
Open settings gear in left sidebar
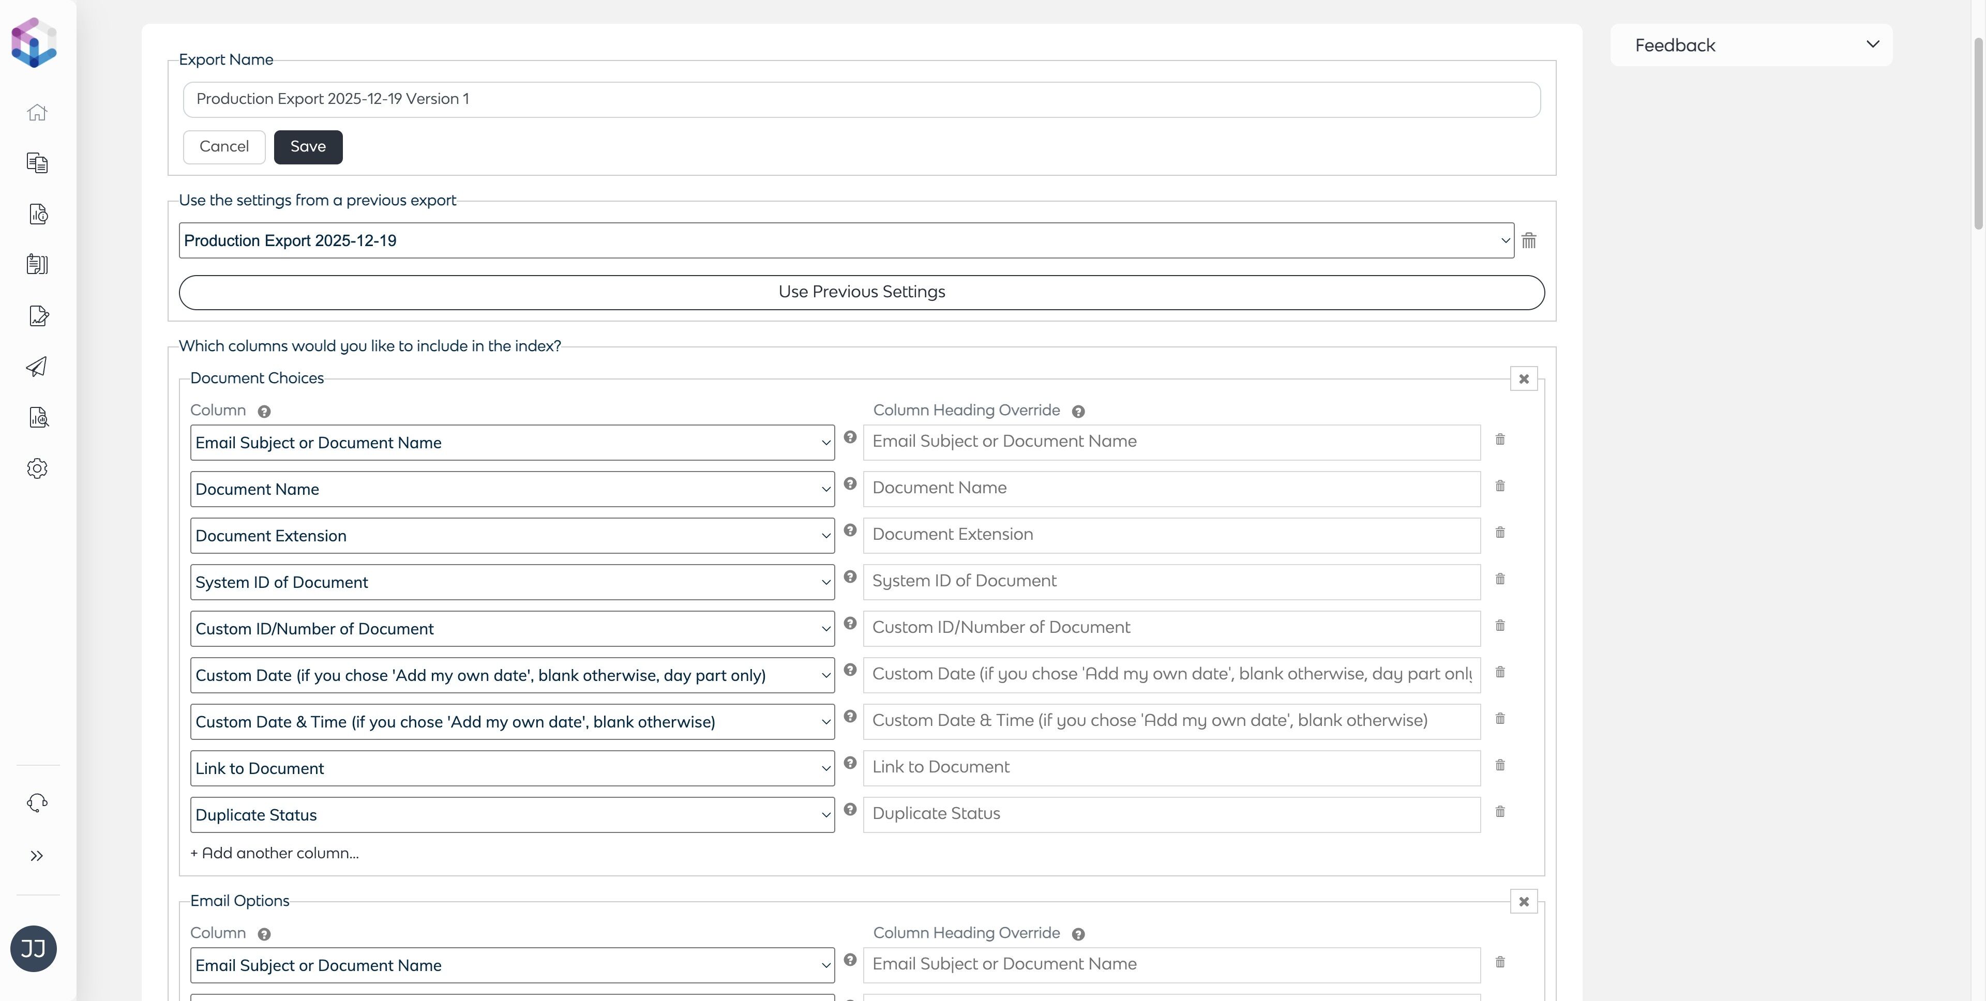37,468
